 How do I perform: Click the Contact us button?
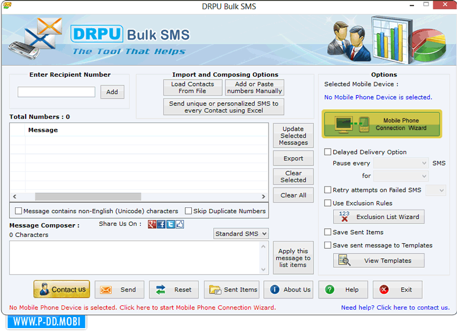tap(62, 289)
